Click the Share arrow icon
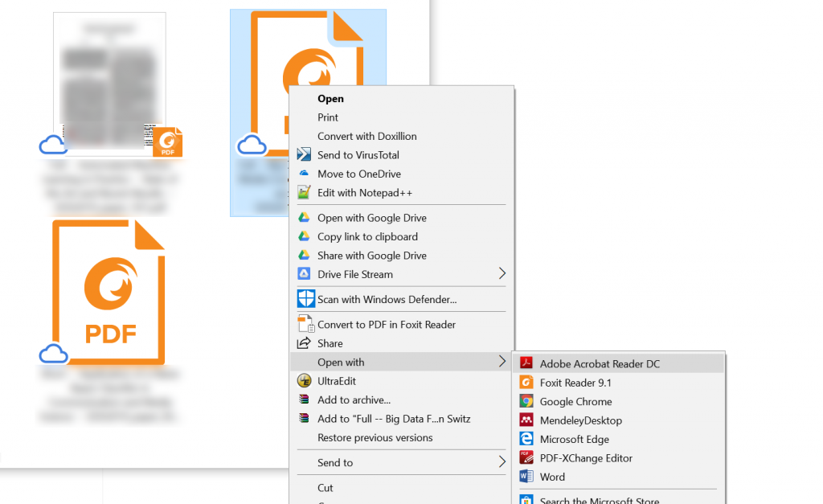This screenshot has height=504, width=823. tap(304, 342)
